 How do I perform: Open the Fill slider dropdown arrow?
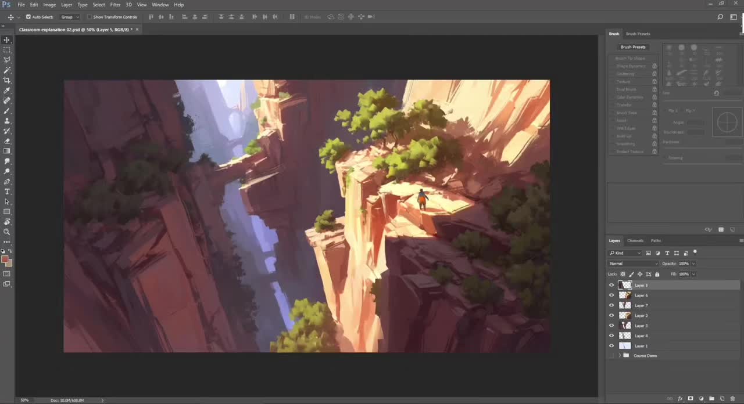[x=693, y=274]
